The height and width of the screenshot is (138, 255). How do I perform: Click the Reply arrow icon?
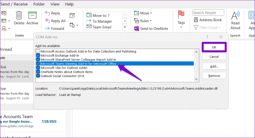pos(47,13)
